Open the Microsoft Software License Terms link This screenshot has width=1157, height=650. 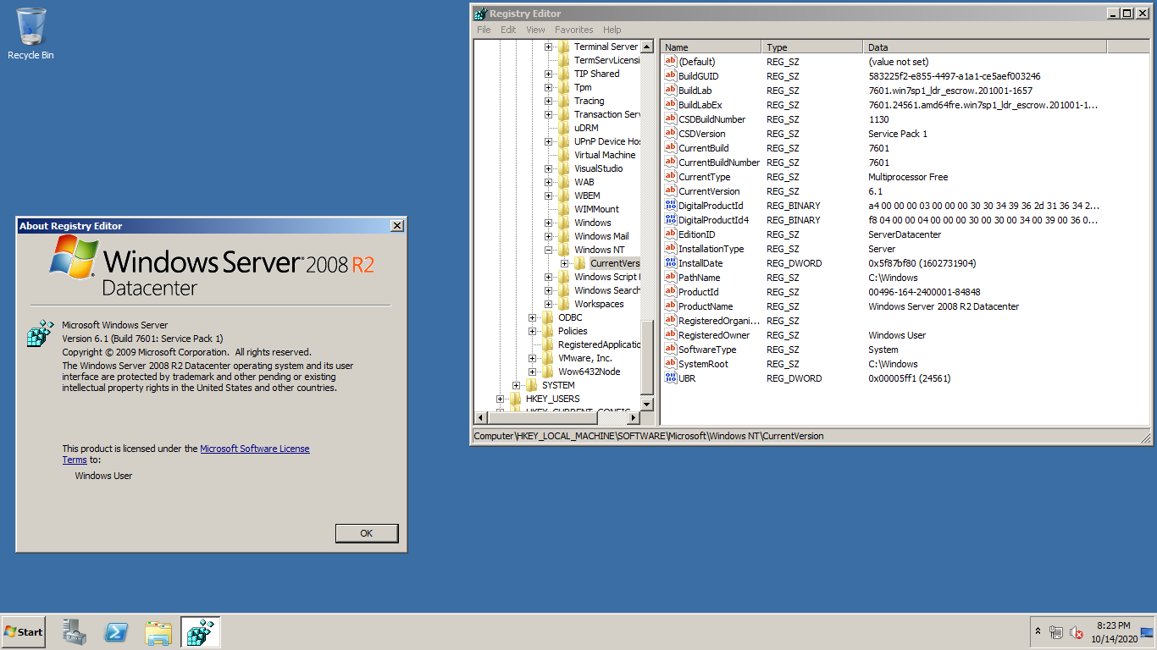pos(255,449)
